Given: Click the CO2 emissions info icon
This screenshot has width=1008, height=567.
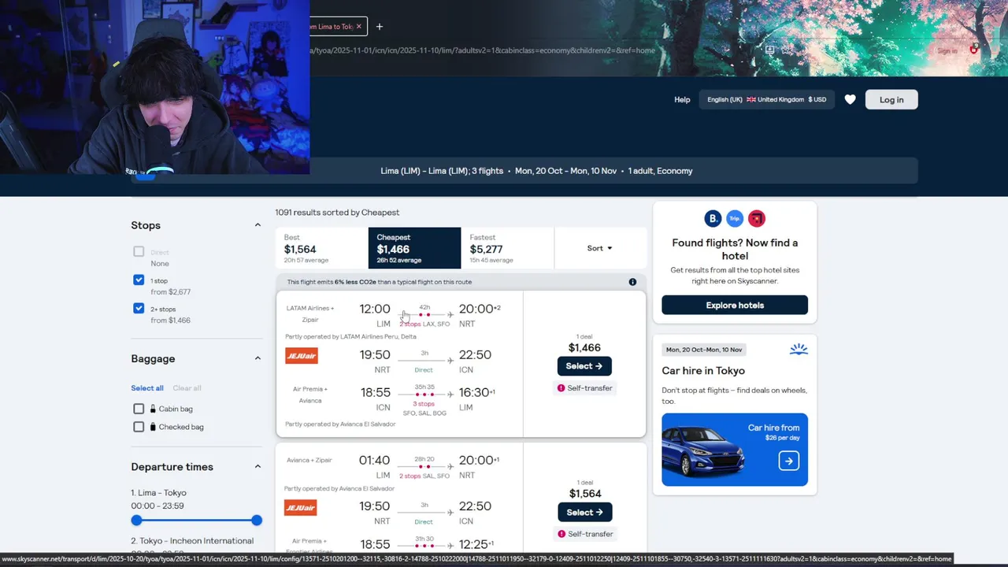Looking at the screenshot, I should pos(632,282).
